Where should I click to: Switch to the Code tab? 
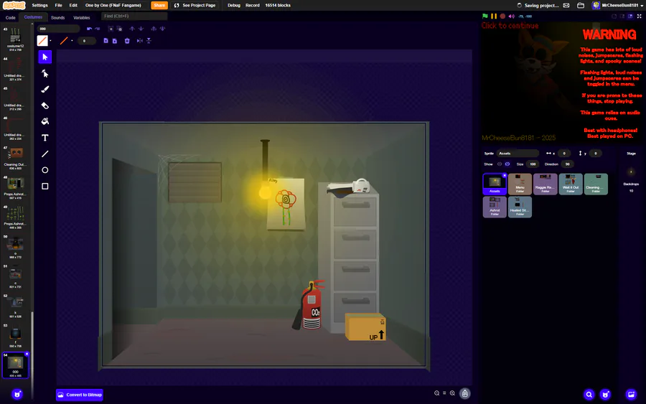pos(10,18)
